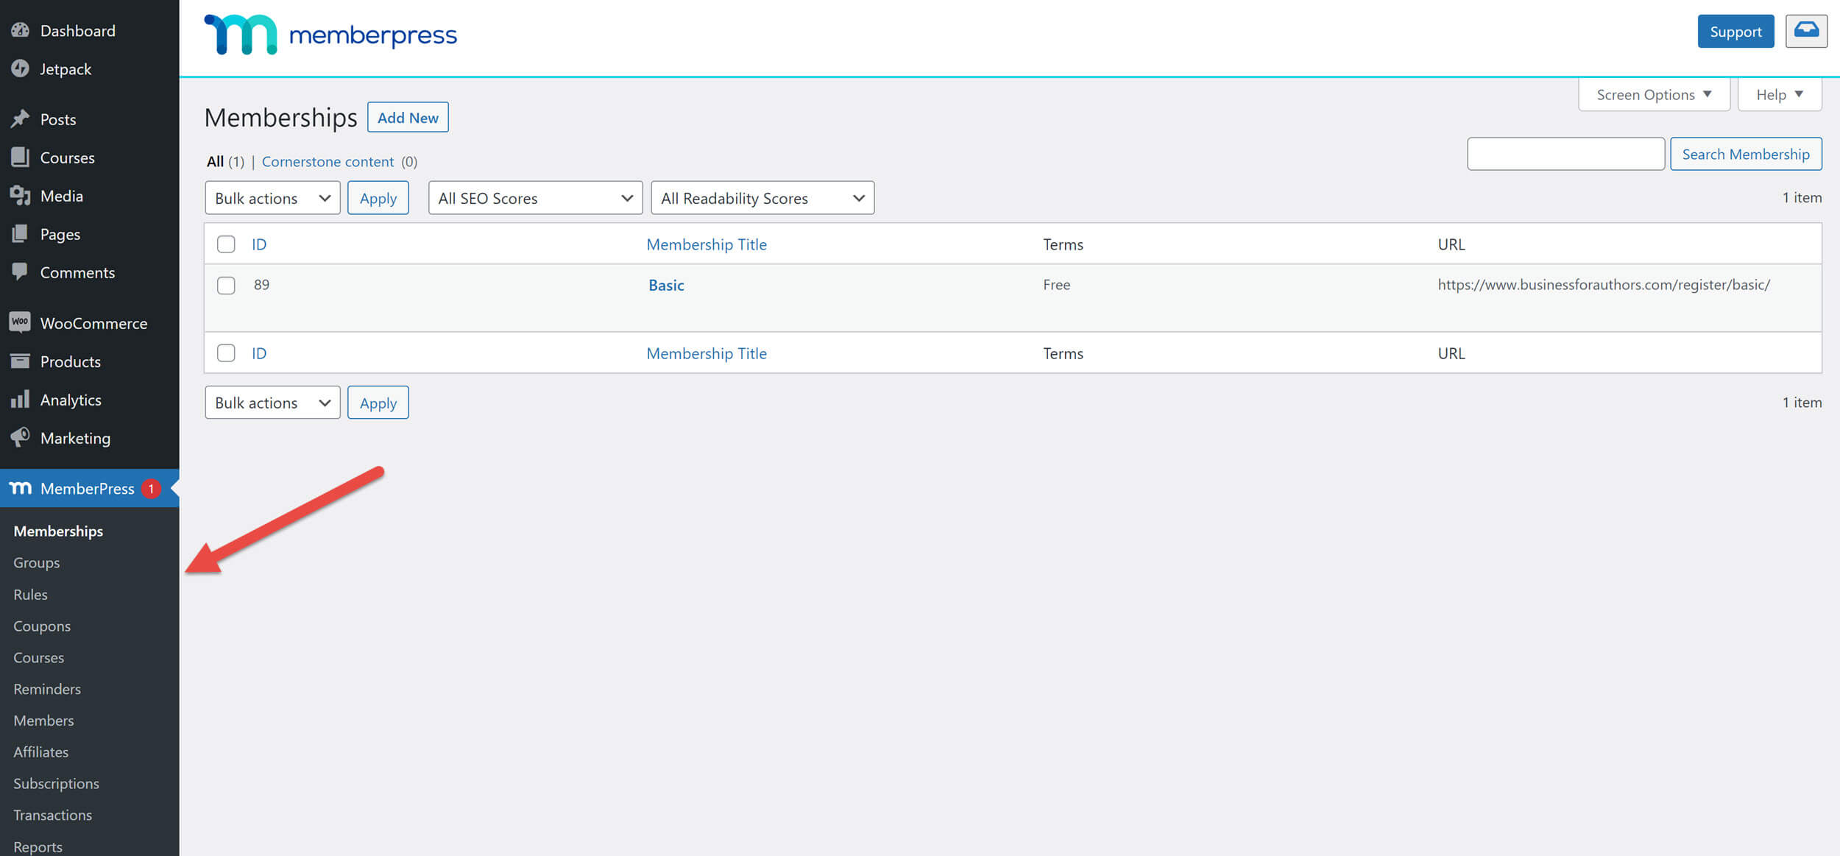The width and height of the screenshot is (1840, 856).
Task: Tick the select-all checkbox in table footer
Action: [x=226, y=353]
